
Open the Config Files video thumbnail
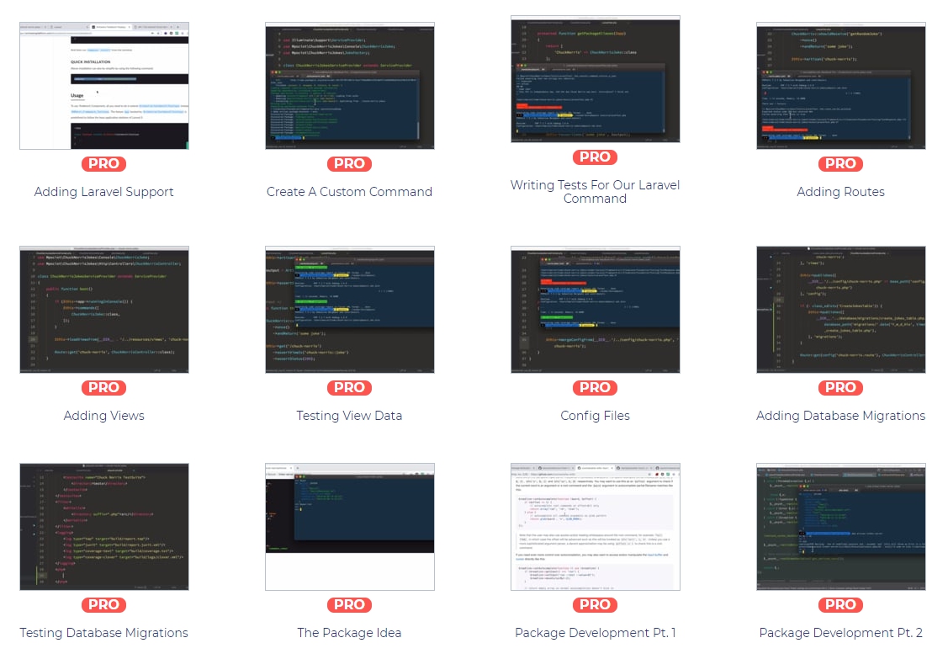[595, 310]
